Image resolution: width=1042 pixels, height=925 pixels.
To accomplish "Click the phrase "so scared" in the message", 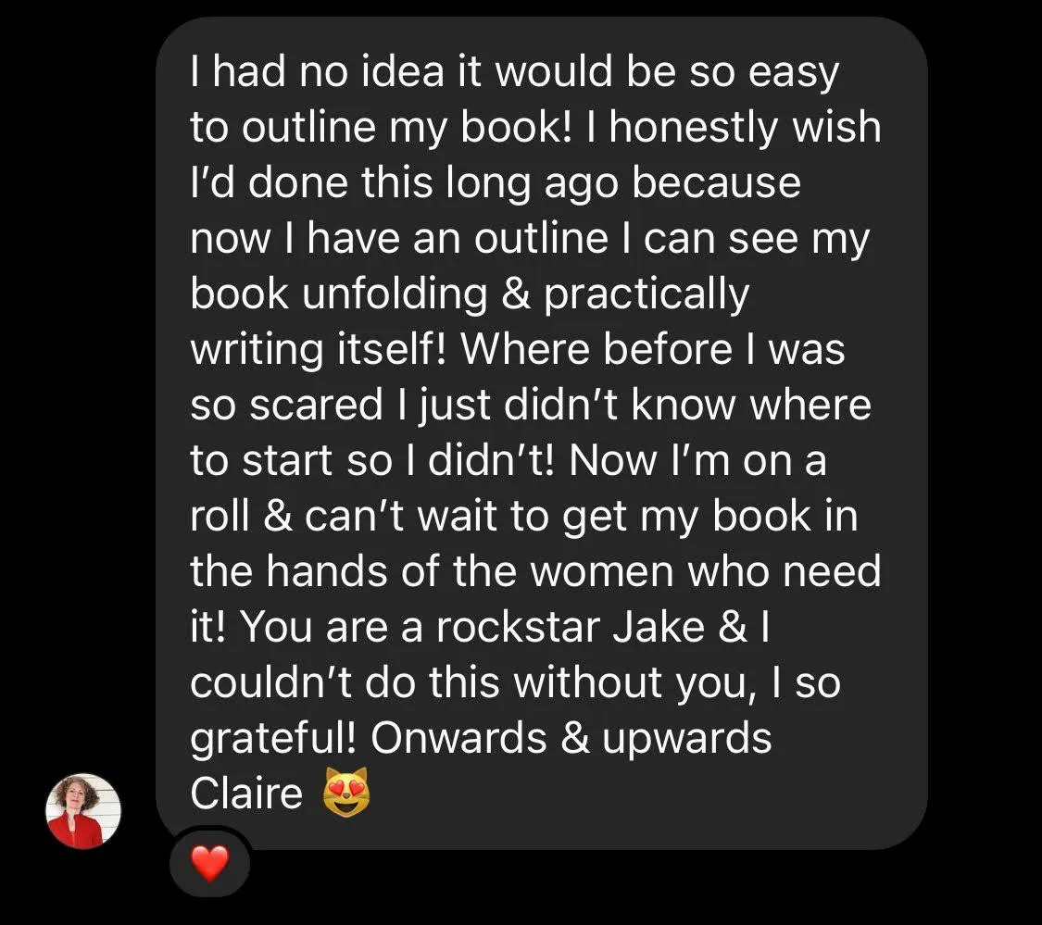I will click(286, 406).
